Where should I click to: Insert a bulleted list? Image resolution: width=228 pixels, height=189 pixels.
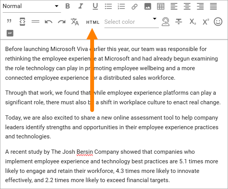coord(108,7)
